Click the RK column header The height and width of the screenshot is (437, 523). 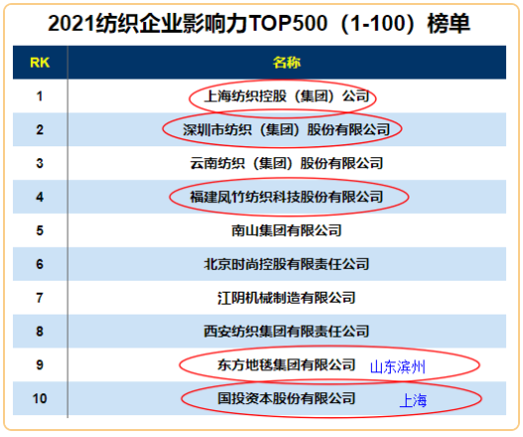click(x=40, y=63)
